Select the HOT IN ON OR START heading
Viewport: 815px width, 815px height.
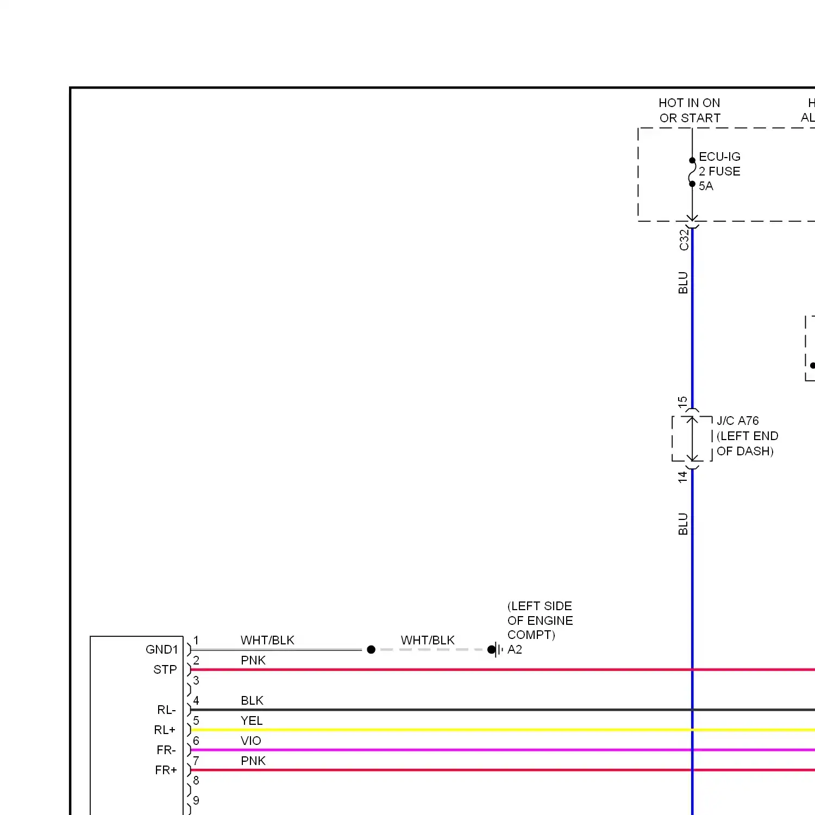(x=689, y=110)
